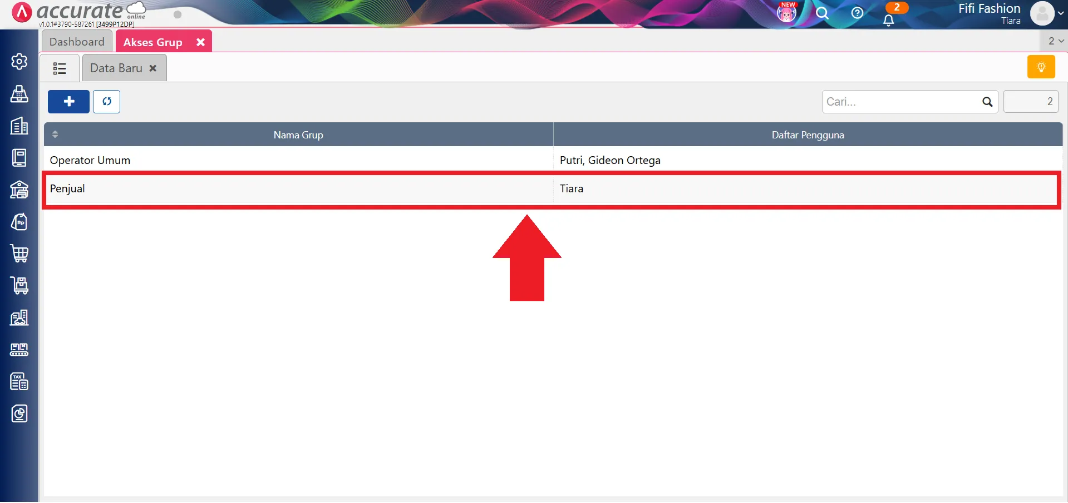Open the help question mark icon
Screen dimensions: 1068x503
[x=857, y=13]
